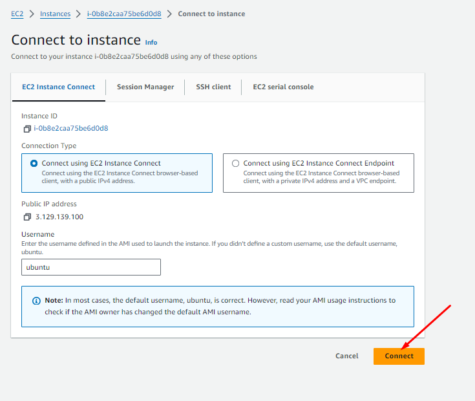Screen dimensions: 475x401
Task: Click the Username label above the field
Action: (x=38, y=234)
